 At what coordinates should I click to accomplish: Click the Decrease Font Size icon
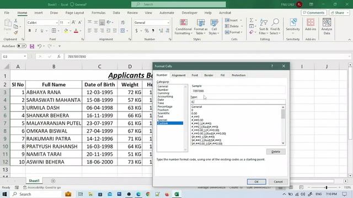point(79,23)
